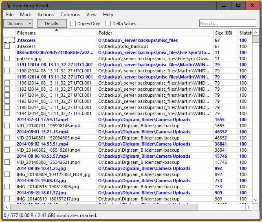
Task: Minimize the dupeGuru Results window
Action: click(x=223, y=5)
